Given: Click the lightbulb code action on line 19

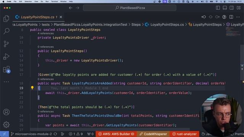Looking at the screenshot, I should [32, 88].
